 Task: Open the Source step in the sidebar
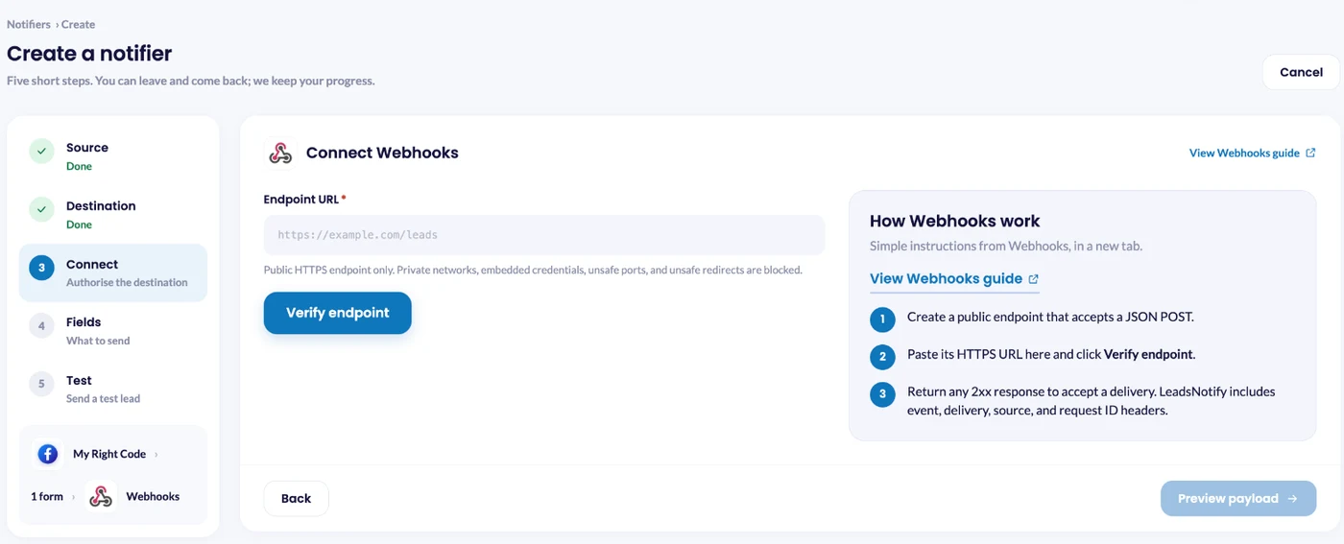[x=113, y=156]
